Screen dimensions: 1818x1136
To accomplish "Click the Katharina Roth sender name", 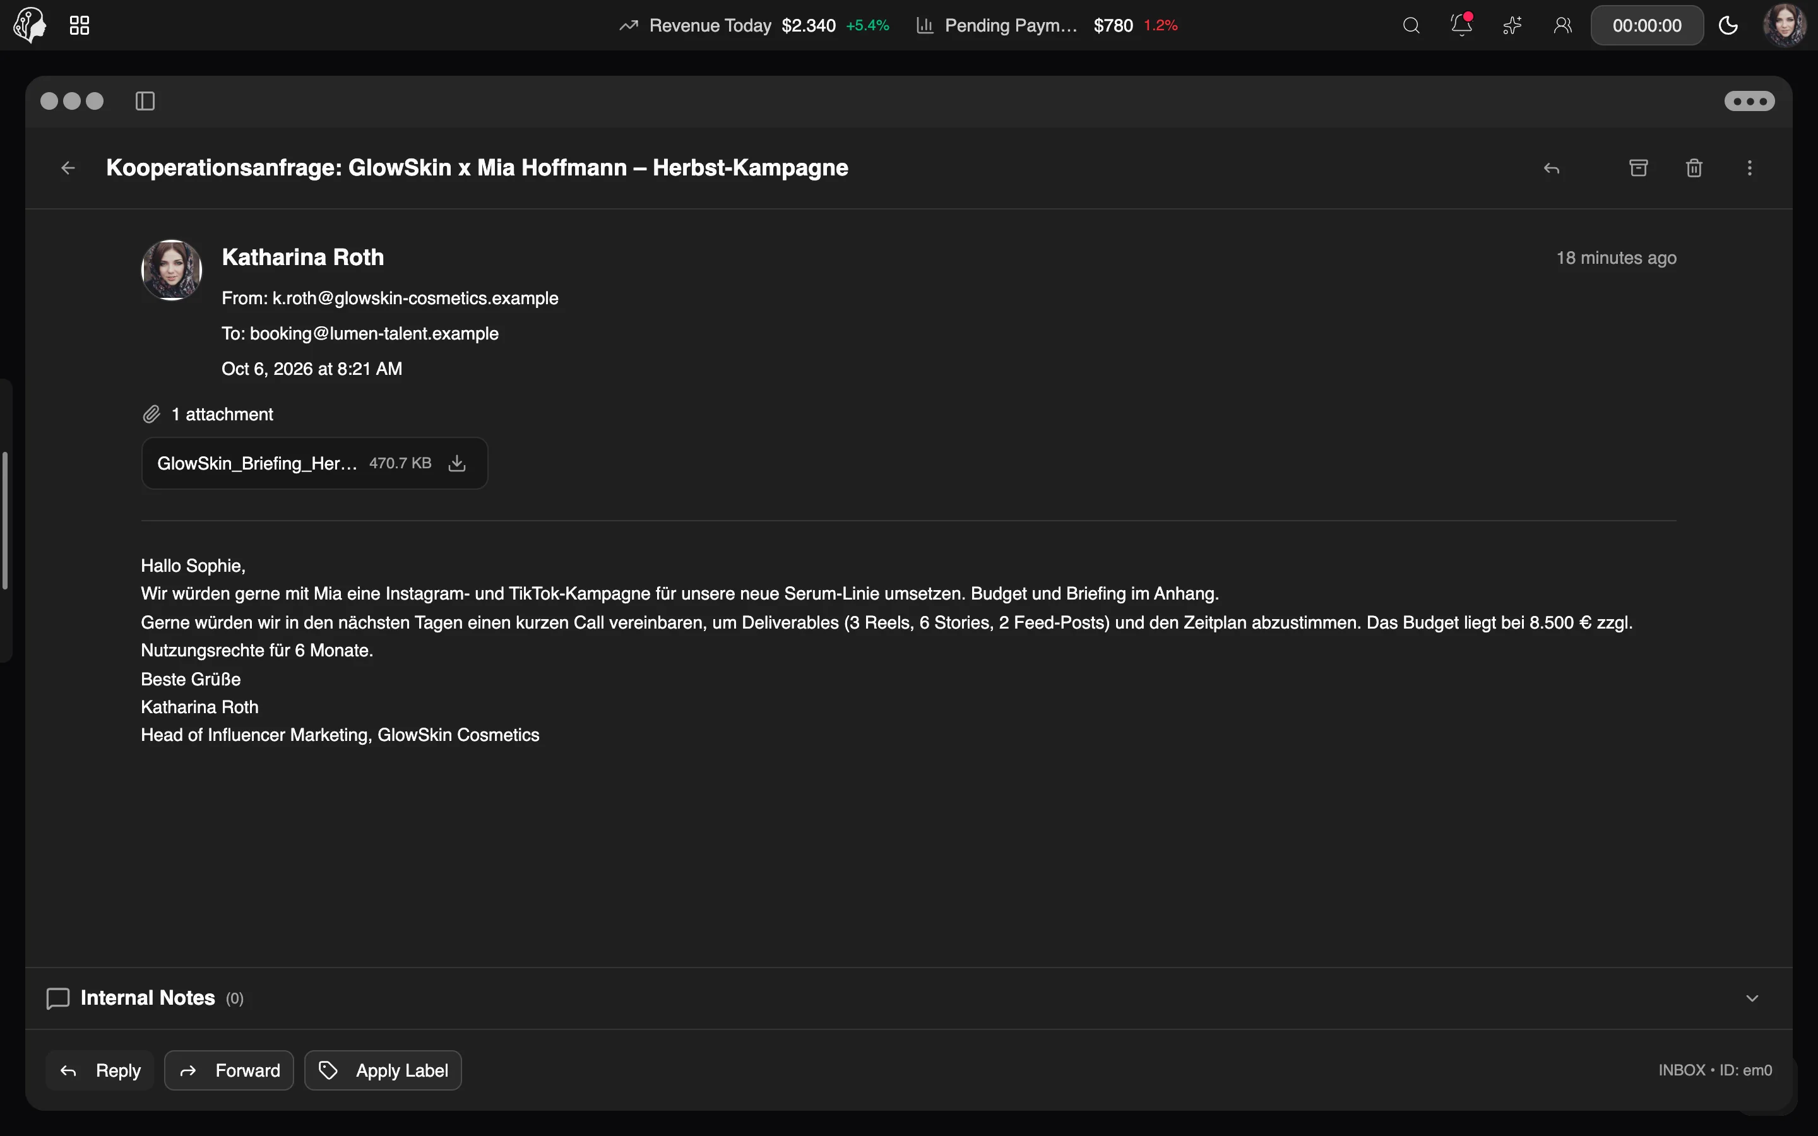I will click(303, 257).
